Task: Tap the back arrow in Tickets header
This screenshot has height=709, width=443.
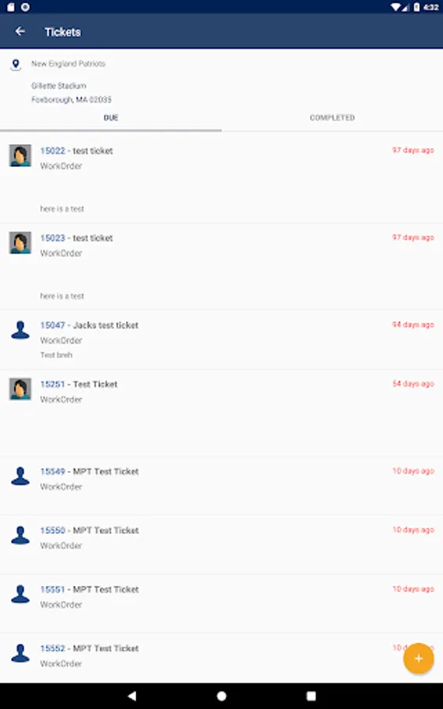Action: pyautogui.click(x=20, y=32)
